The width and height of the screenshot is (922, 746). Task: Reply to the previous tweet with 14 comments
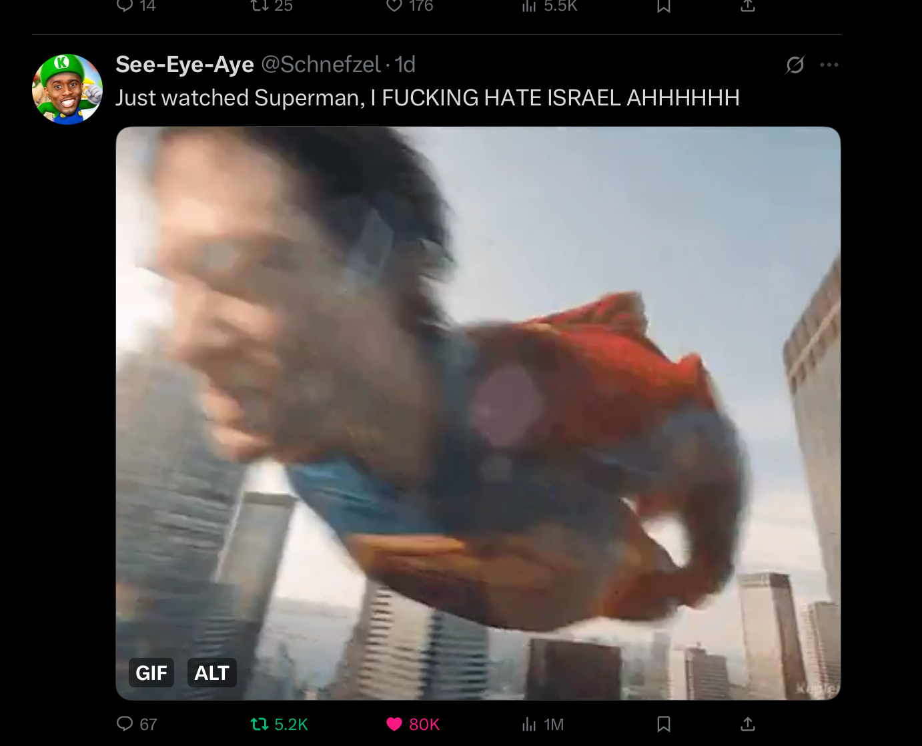click(137, 5)
